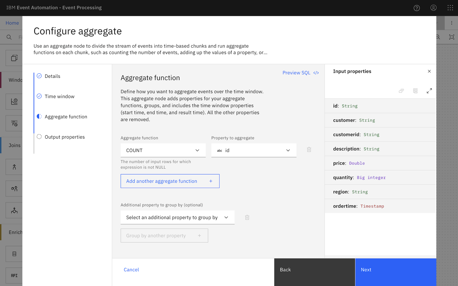458x286 pixels.
Task: Click Add another aggregate function
Action: [x=170, y=181]
